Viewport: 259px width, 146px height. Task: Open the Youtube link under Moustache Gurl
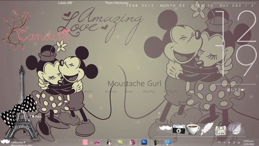(87, 91)
